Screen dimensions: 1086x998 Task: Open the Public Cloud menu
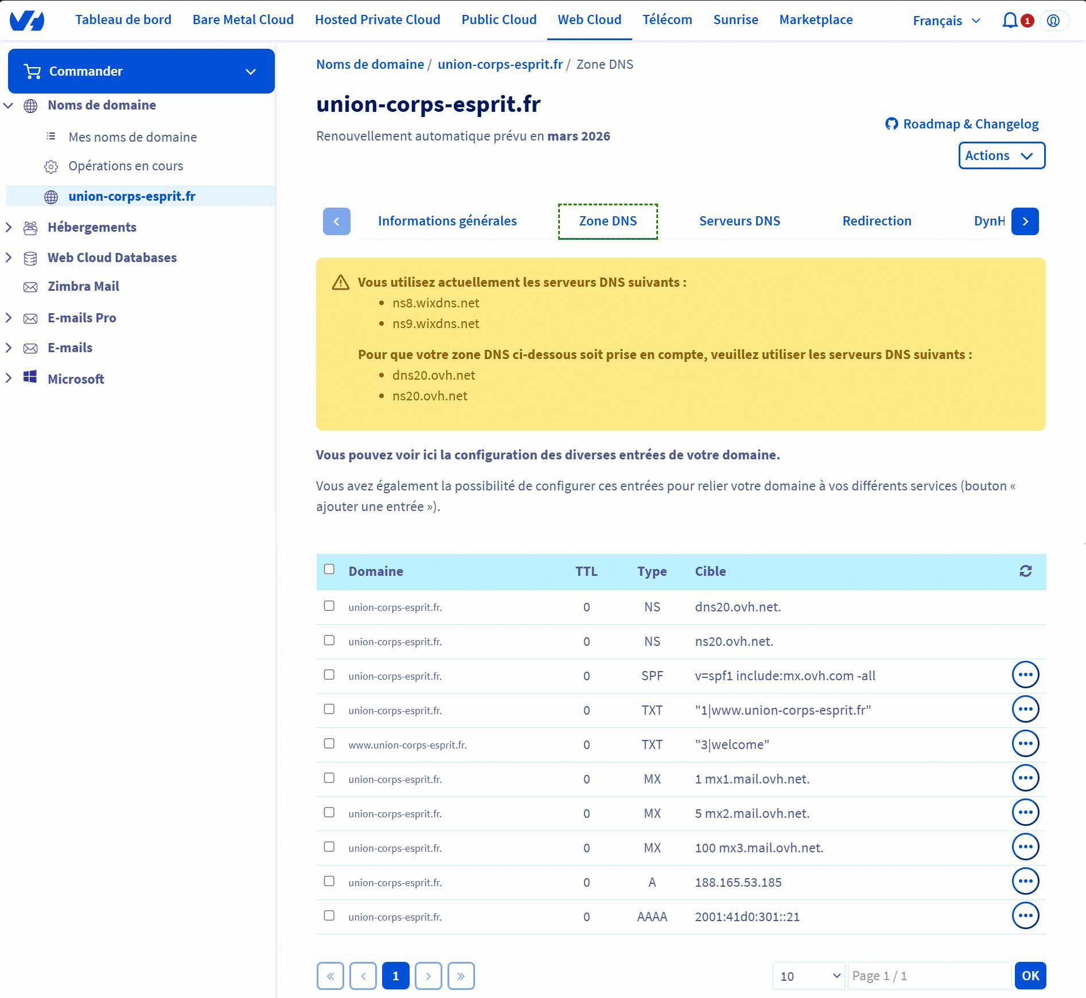(499, 20)
